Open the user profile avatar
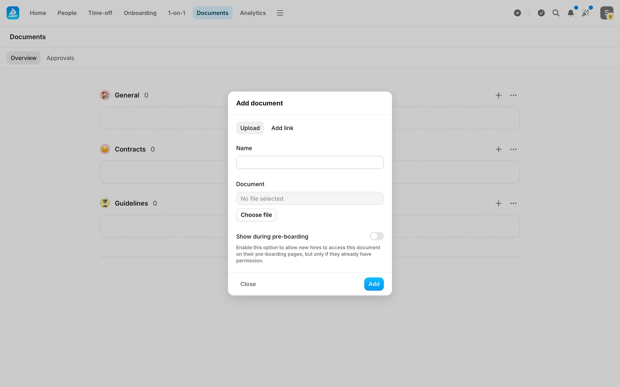This screenshot has height=387, width=620. (606, 13)
